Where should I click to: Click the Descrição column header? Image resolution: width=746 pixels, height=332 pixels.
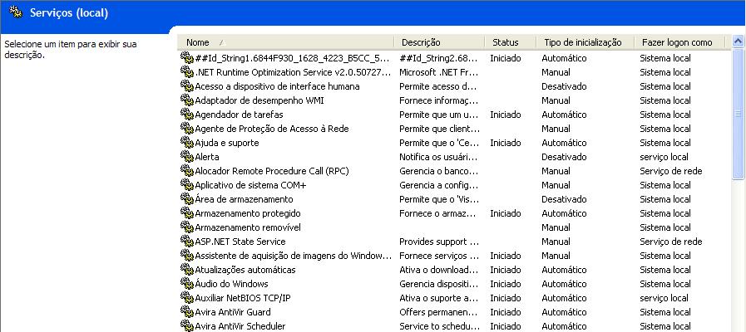point(421,42)
